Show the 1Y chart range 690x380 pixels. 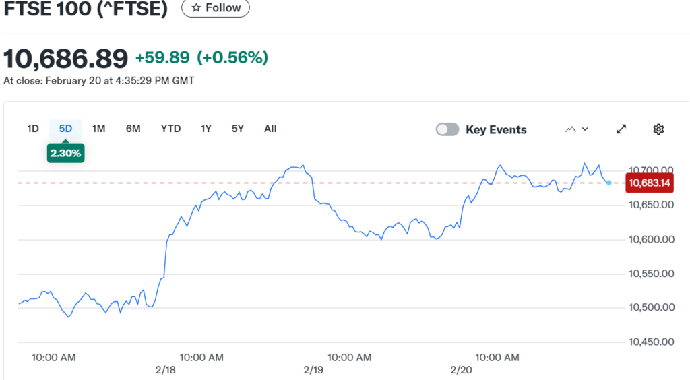206,129
